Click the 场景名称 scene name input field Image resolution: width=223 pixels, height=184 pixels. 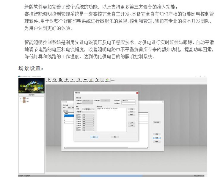pos(128,101)
